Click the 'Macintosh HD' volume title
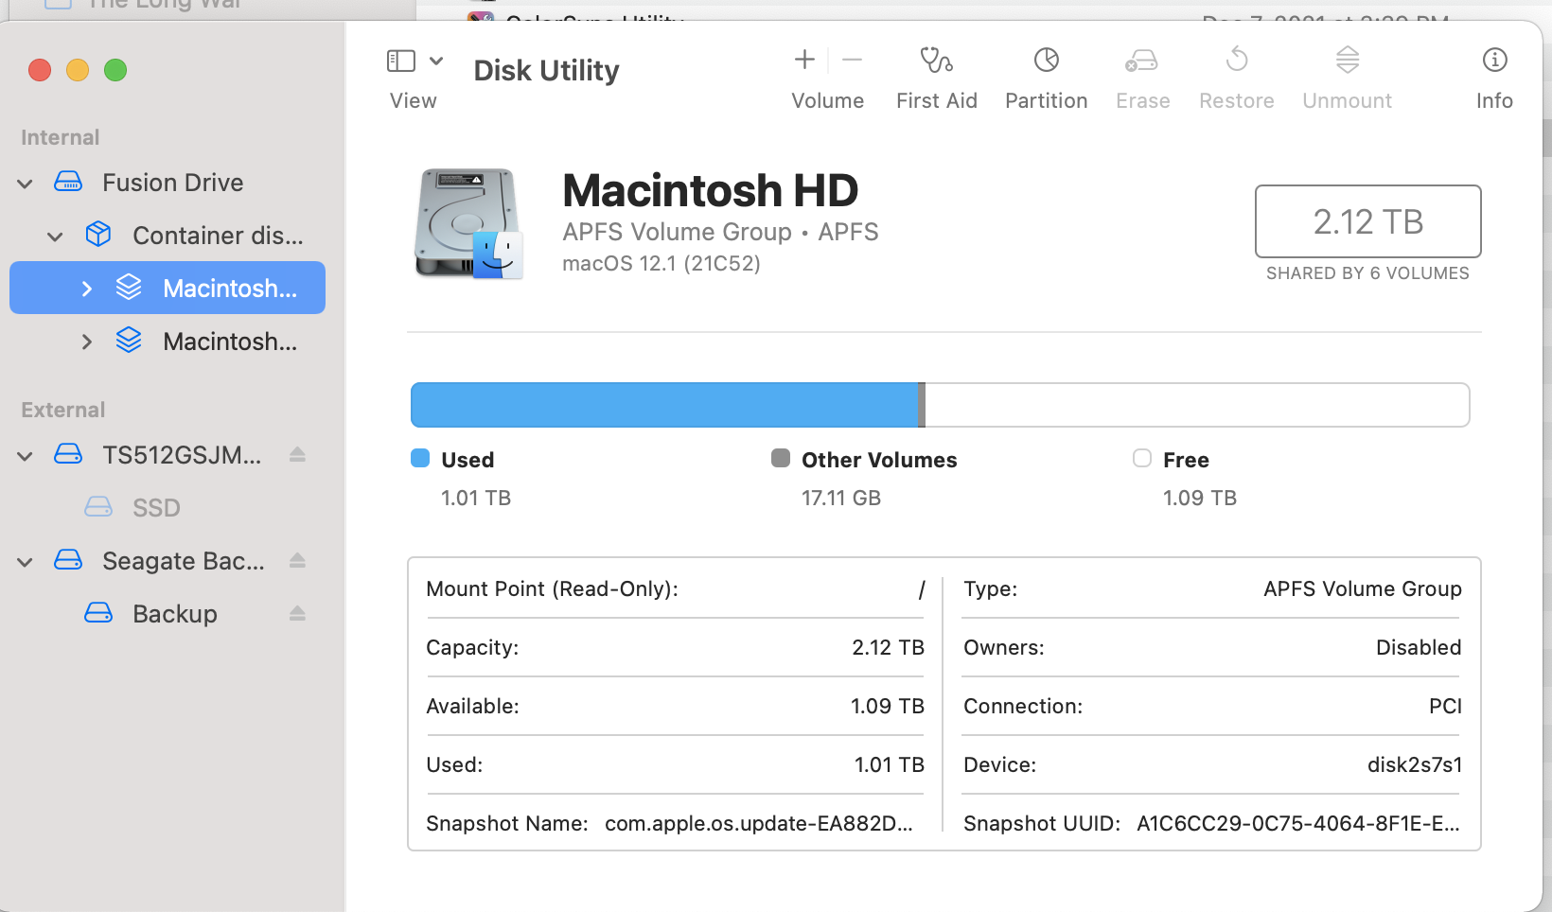 pos(710,190)
